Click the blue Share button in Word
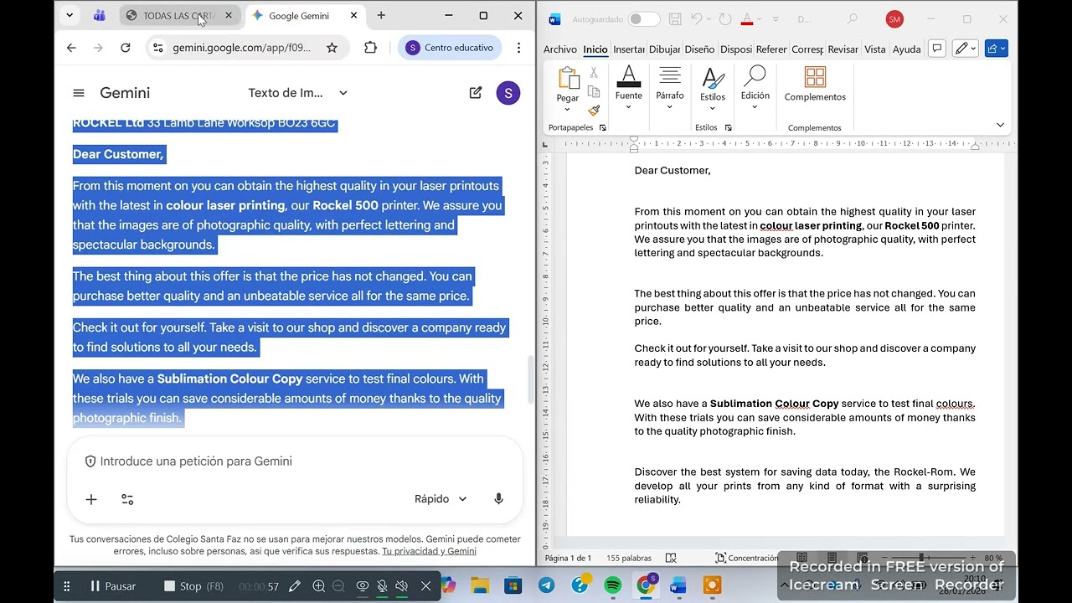Viewport: 1072px width, 603px height. [x=996, y=49]
